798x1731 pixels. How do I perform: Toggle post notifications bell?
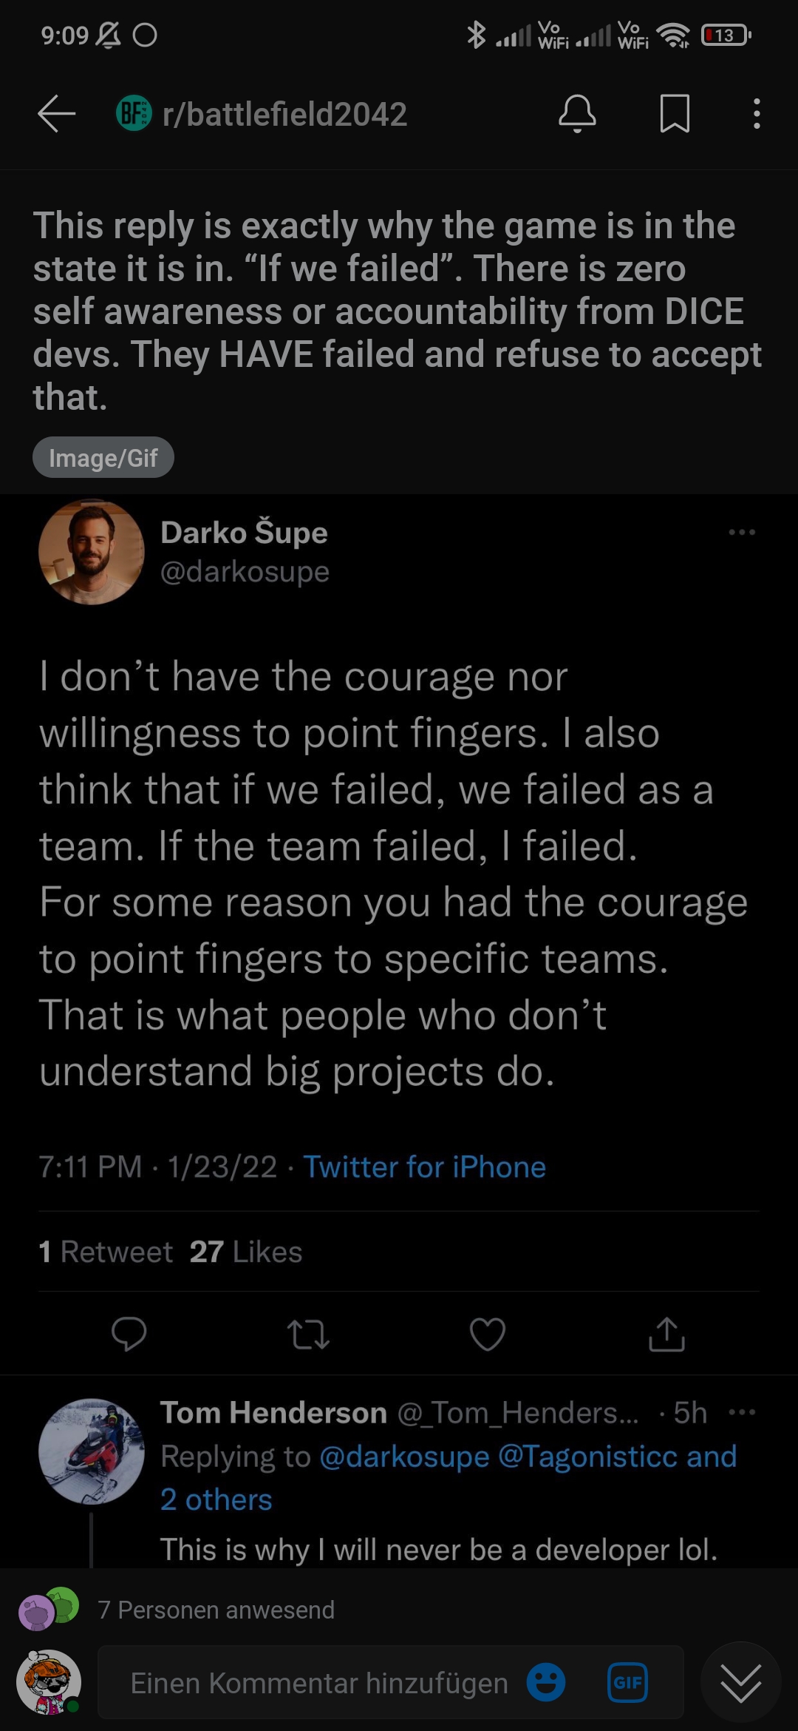pyautogui.click(x=577, y=114)
